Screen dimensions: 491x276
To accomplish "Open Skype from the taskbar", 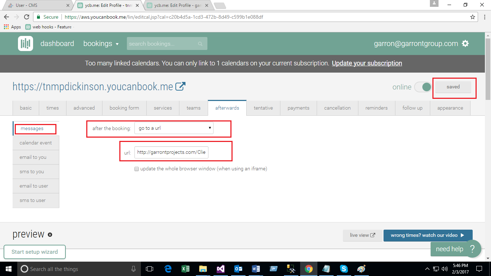I will pos(344,269).
